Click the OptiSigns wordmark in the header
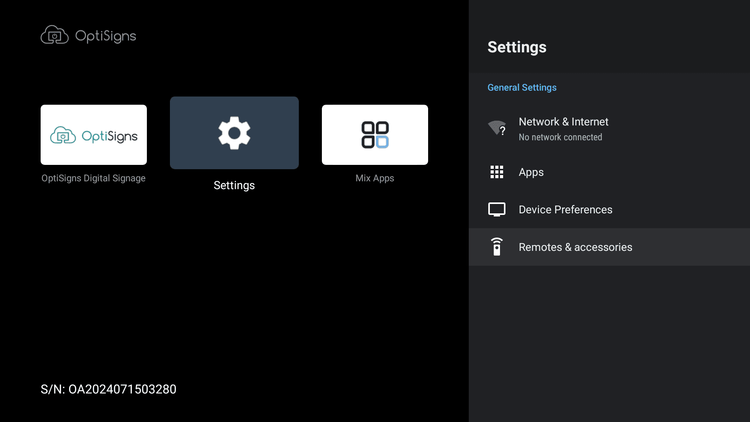This screenshot has width=750, height=422. tap(105, 36)
